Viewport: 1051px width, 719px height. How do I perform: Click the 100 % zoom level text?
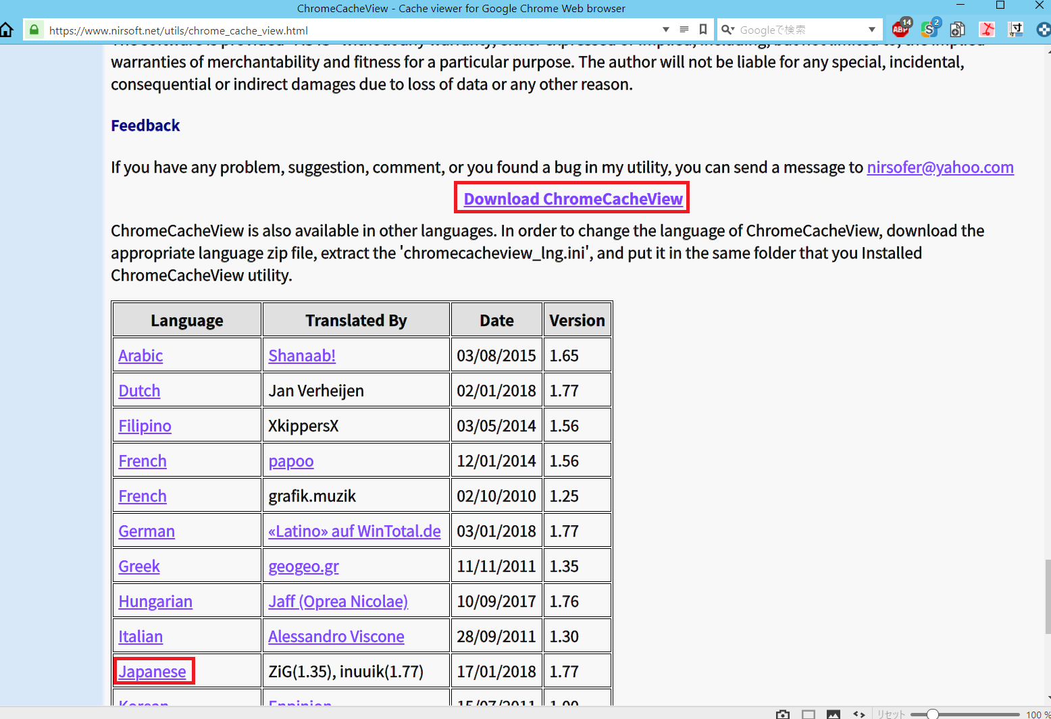point(1038,714)
